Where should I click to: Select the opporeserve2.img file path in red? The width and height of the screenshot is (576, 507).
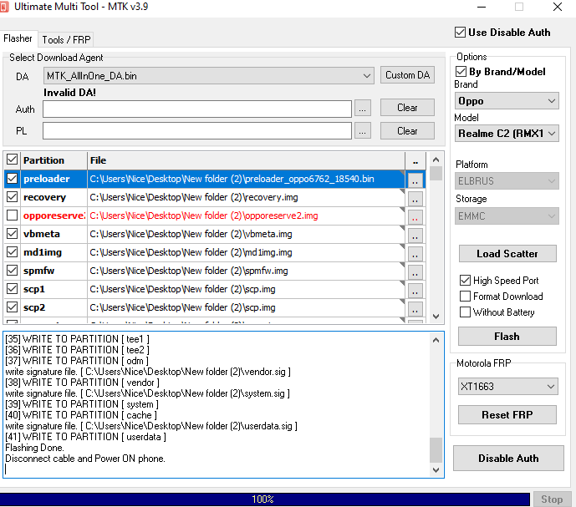(x=246, y=215)
